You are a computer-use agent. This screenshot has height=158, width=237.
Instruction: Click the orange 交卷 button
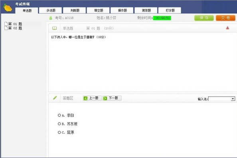pyautogui.click(x=225, y=18)
